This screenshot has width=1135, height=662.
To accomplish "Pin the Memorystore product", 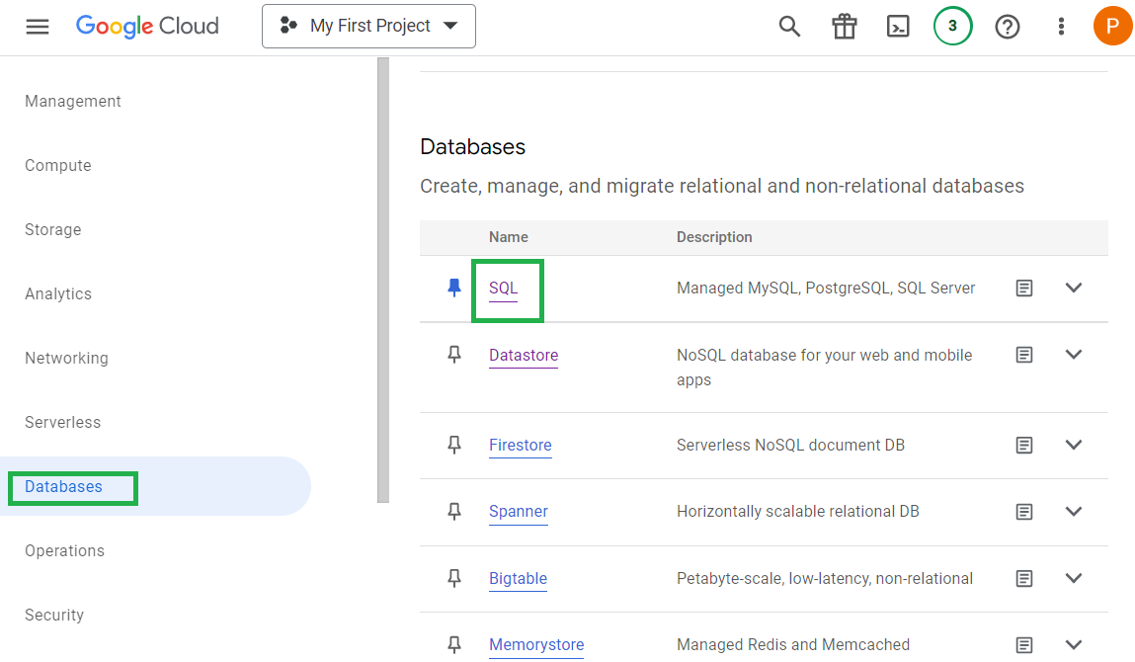I will click(453, 644).
